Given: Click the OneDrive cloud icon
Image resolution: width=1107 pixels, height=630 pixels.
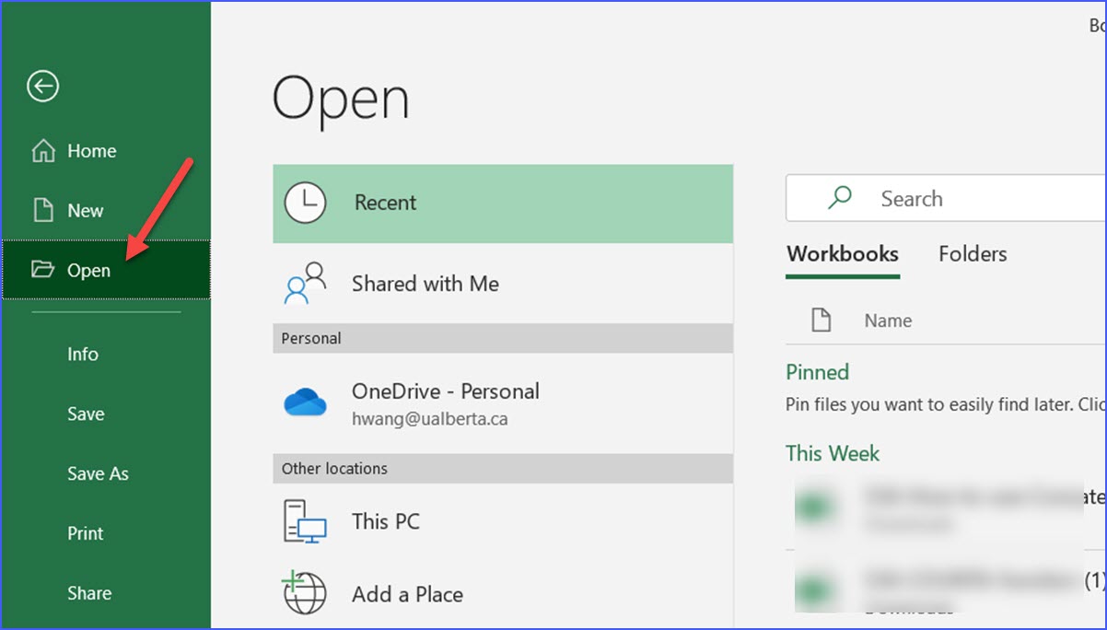Looking at the screenshot, I should (306, 402).
